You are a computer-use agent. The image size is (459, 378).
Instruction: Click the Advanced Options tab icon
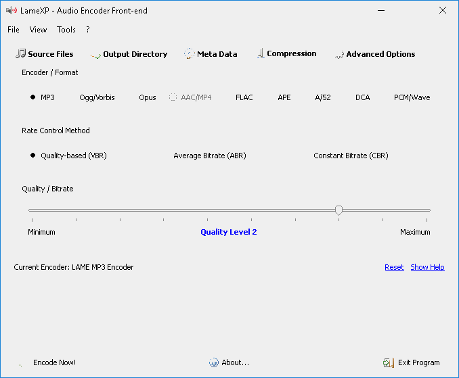(x=339, y=55)
